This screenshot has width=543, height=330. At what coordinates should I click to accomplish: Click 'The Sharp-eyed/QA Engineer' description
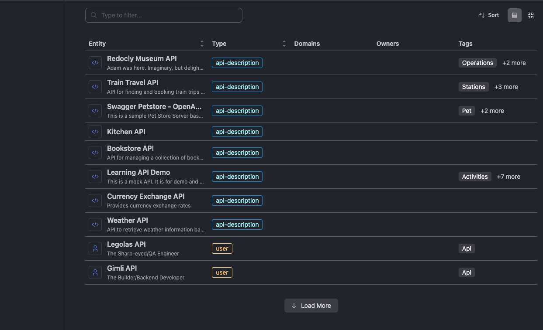(143, 254)
